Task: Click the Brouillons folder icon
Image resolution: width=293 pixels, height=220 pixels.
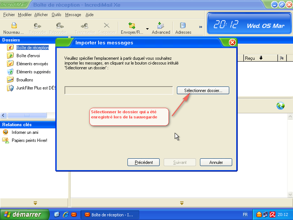Action: click(10, 80)
